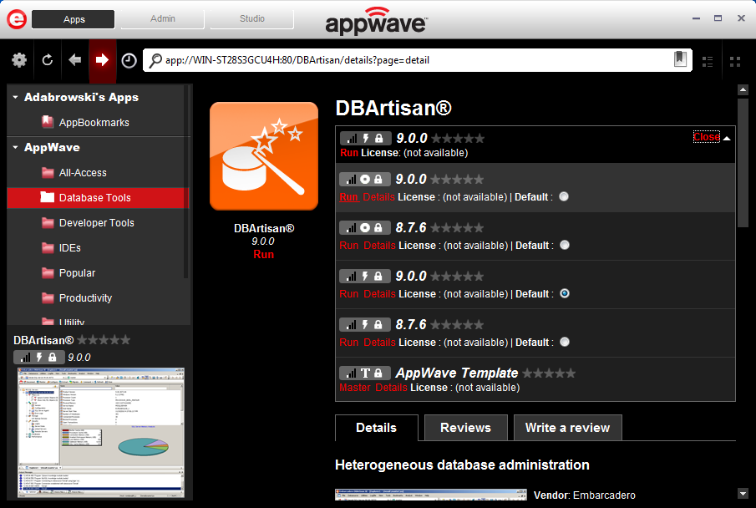Open Details link for the first 8.7.6 version
756x508 pixels.
click(379, 246)
